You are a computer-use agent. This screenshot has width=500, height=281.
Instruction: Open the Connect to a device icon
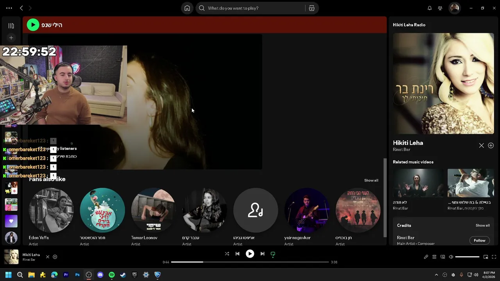coord(443,257)
